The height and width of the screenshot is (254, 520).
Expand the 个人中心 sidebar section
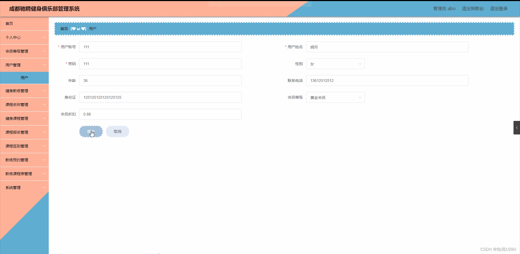click(x=24, y=37)
